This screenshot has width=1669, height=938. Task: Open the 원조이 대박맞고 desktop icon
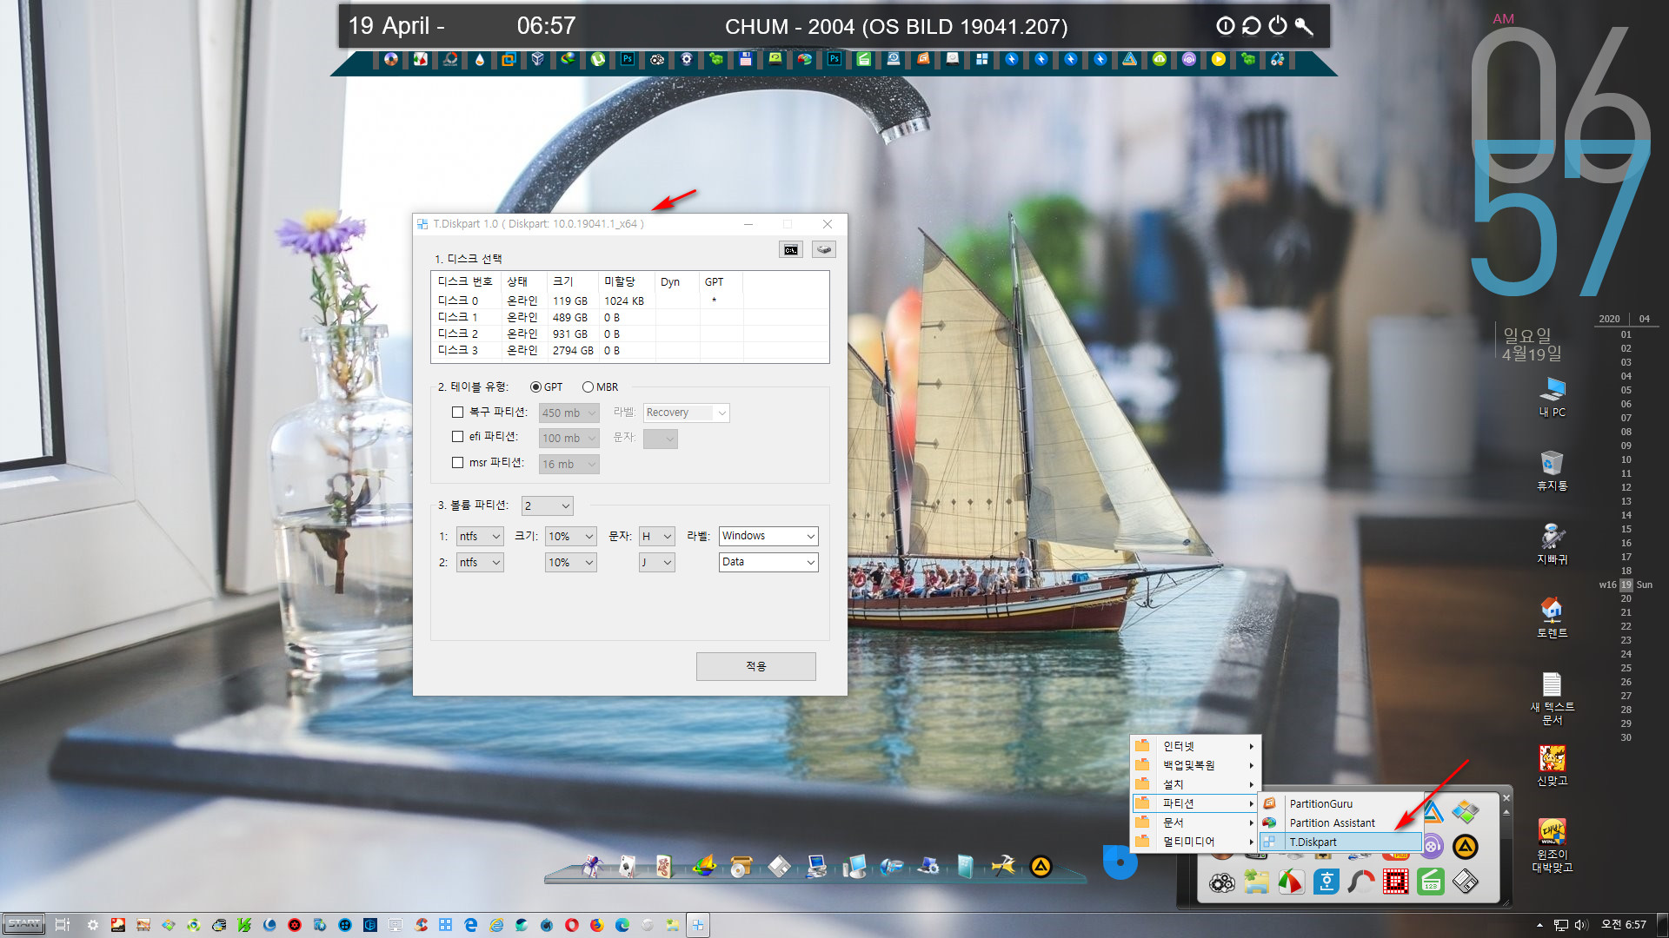pyautogui.click(x=1552, y=845)
